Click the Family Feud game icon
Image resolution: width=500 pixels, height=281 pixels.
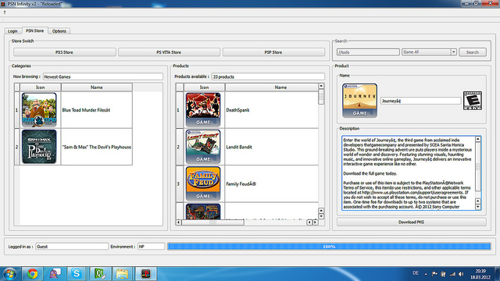click(203, 184)
